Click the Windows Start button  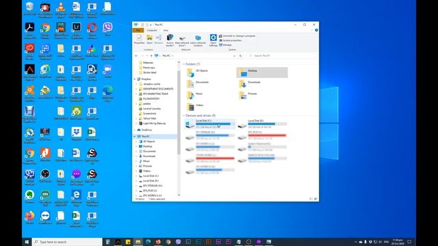click(x=27, y=242)
